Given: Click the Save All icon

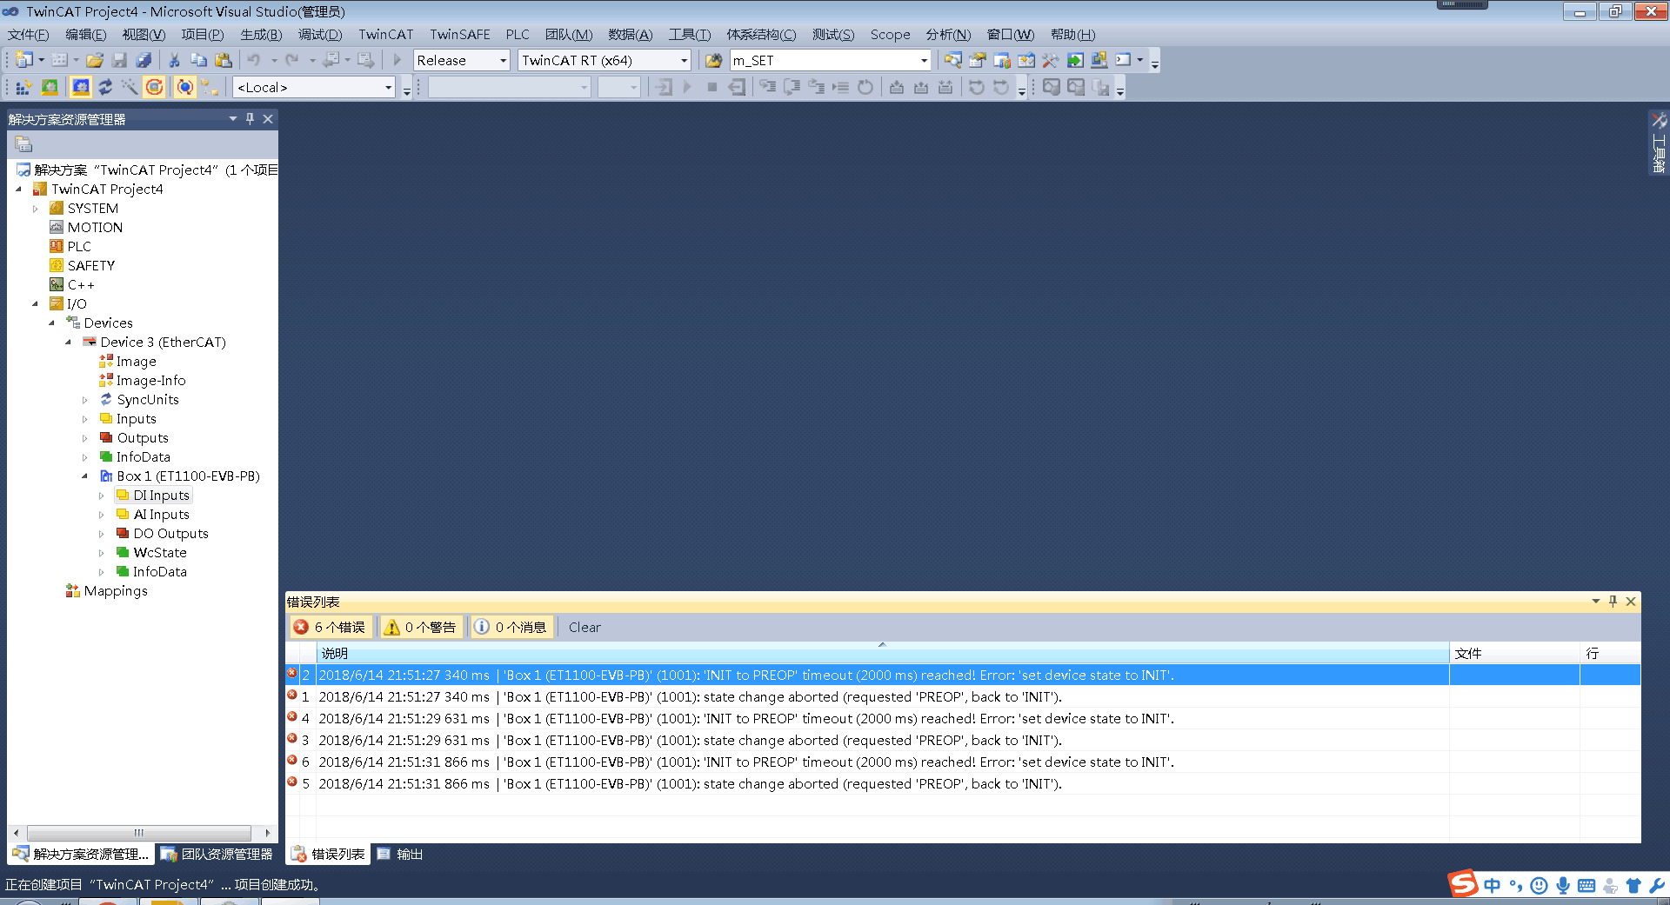Looking at the screenshot, I should coord(144,60).
